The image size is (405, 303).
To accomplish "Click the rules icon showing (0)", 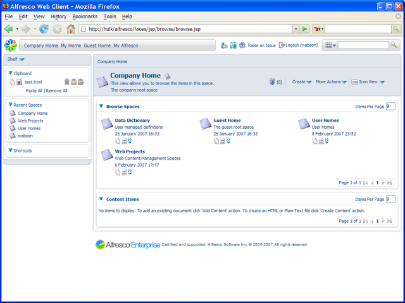I will (272, 81).
